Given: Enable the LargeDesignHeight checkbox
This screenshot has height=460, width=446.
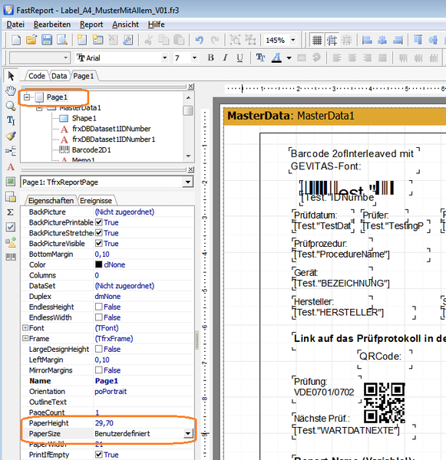Looking at the screenshot, I should coord(99,349).
